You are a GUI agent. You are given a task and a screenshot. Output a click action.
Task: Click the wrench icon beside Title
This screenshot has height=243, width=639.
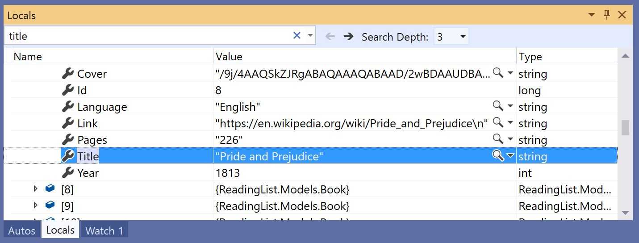[x=67, y=156]
